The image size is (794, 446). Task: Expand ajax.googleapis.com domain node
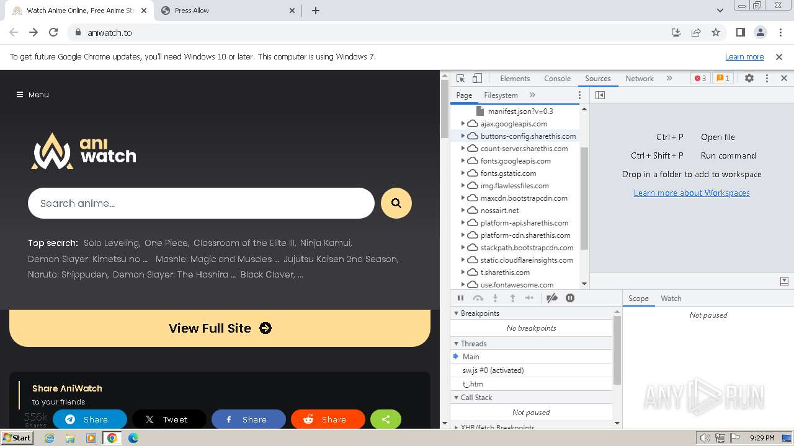pyautogui.click(x=463, y=124)
